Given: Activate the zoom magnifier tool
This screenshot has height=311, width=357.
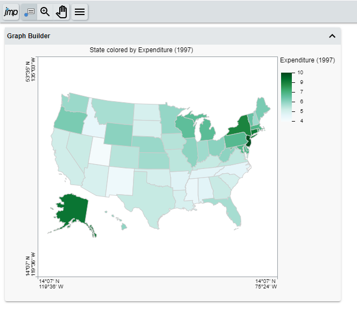Looking at the screenshot, I should pos(45,12).
